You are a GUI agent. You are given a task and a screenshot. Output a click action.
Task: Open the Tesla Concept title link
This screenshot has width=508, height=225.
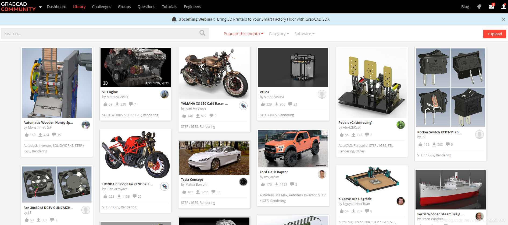click(x=192, y=179)
